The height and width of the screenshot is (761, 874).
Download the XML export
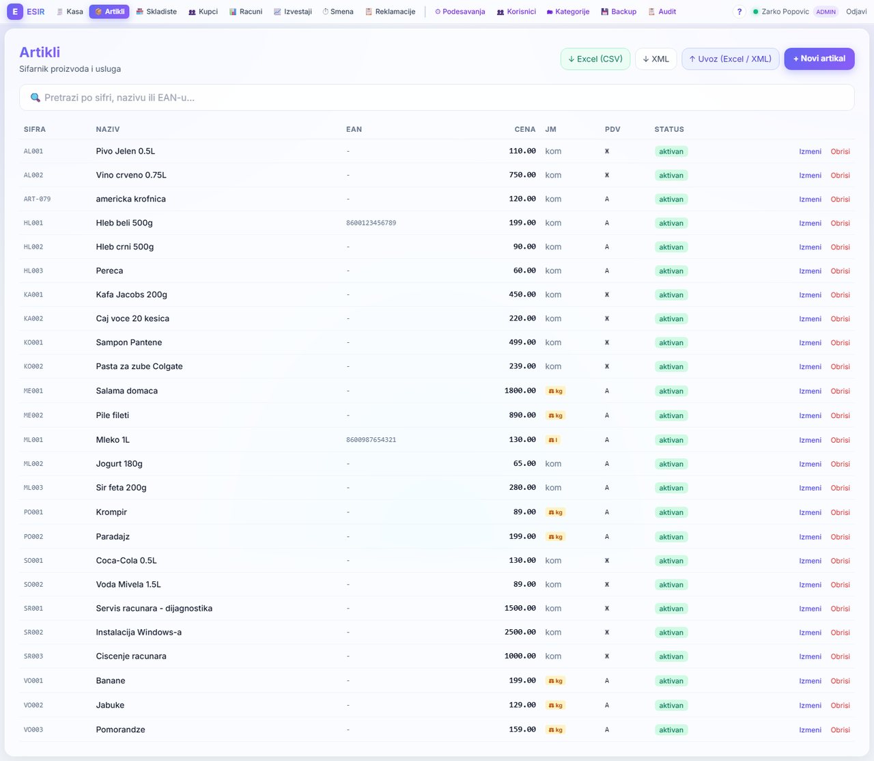[655, 59]
